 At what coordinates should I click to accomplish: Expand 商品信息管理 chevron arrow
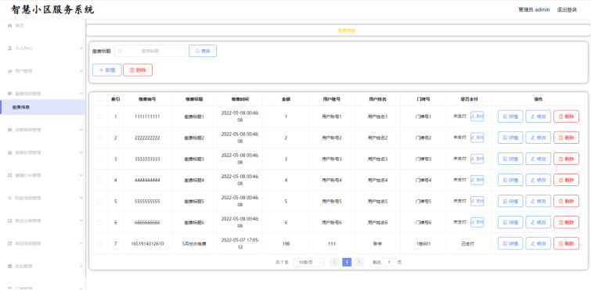81,243
